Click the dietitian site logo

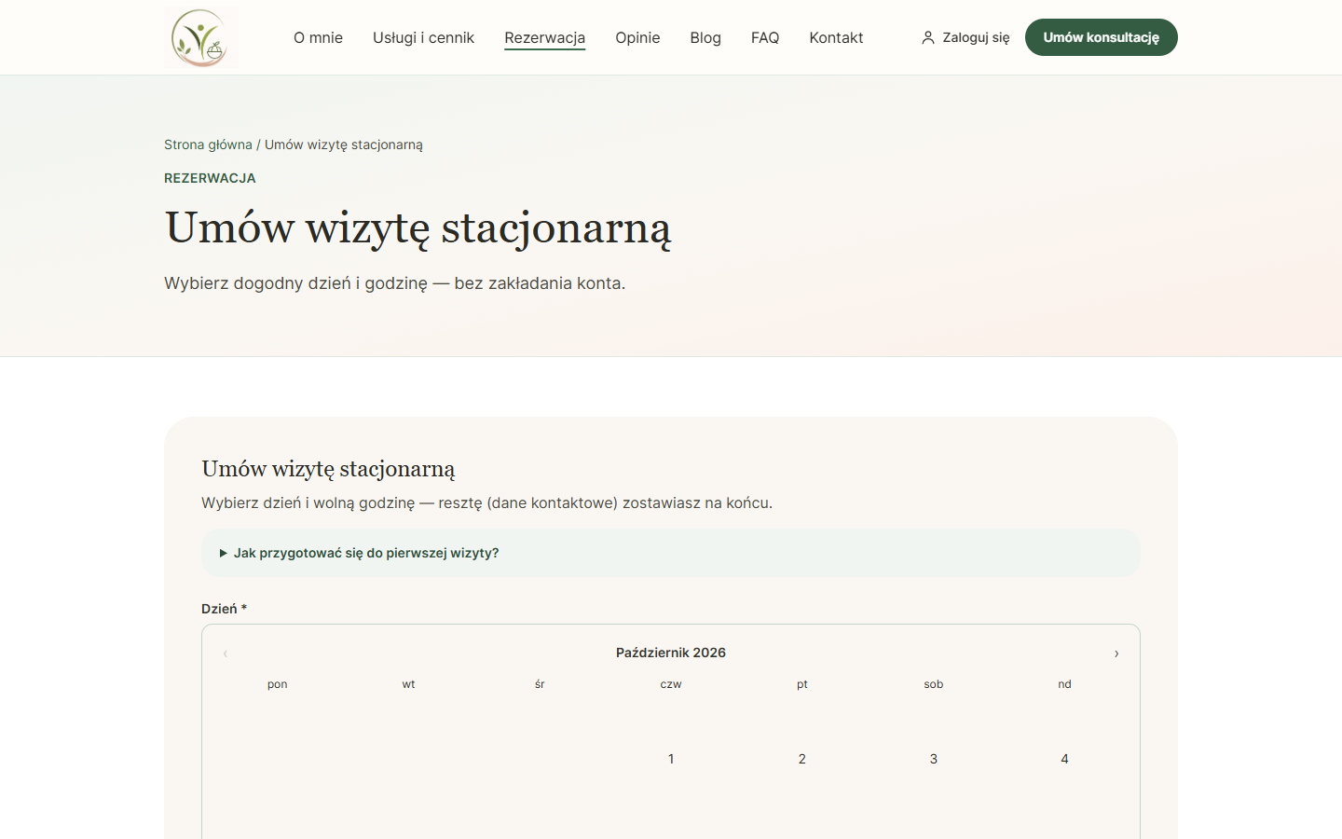201,37
